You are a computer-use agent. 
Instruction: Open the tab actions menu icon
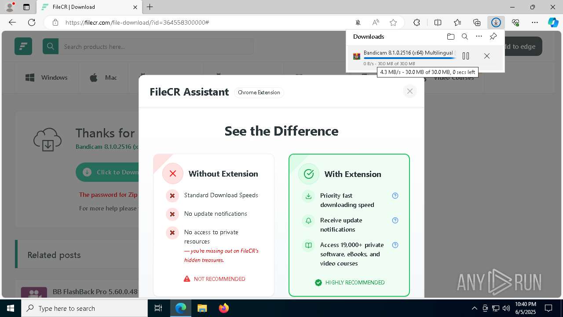click(x=26, y=7)
